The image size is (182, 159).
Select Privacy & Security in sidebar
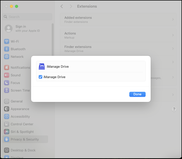[x=25, y=139]
